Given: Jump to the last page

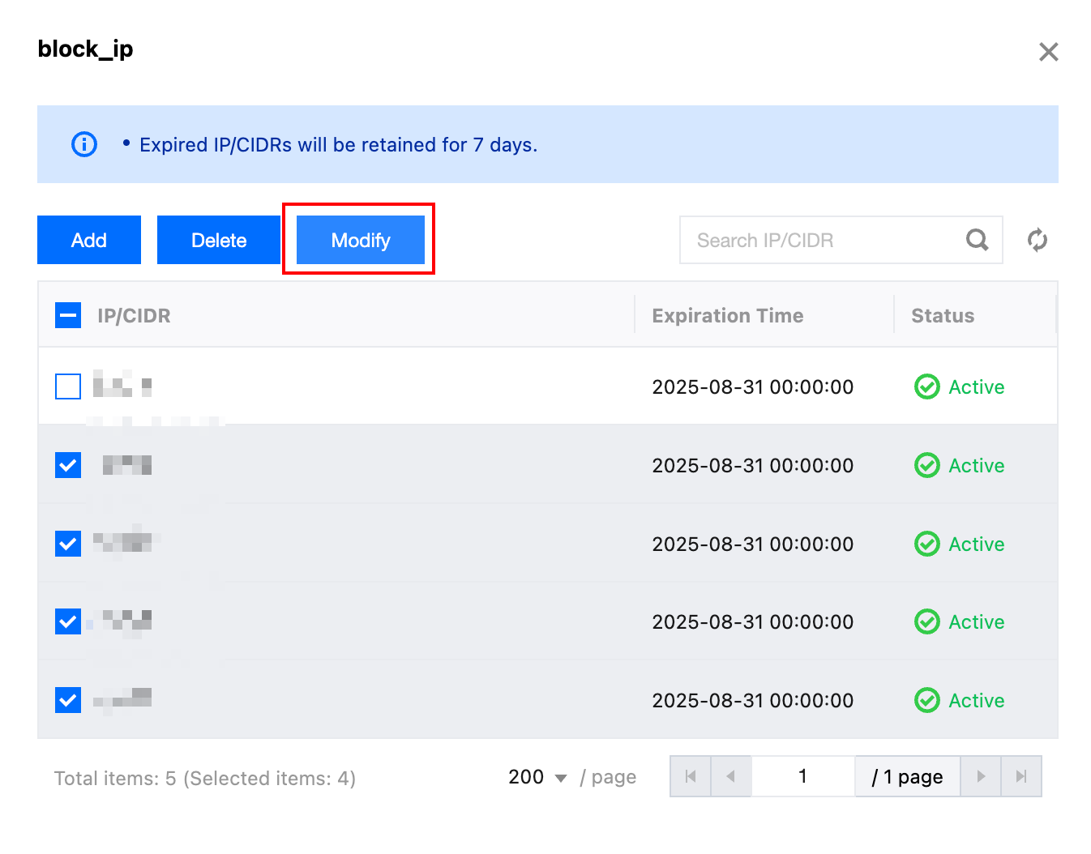Looking at the screenshot, I should (x=1021, y=776).
